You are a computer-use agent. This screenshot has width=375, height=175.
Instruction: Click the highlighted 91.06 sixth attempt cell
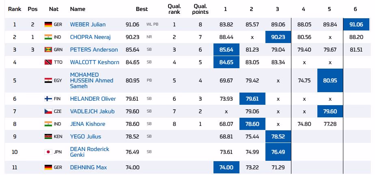point(356,25)
